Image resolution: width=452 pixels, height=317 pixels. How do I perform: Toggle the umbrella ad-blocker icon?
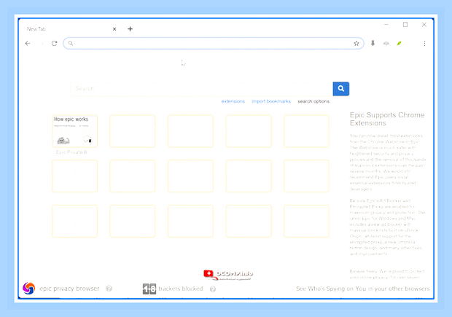tap(386, 44)
